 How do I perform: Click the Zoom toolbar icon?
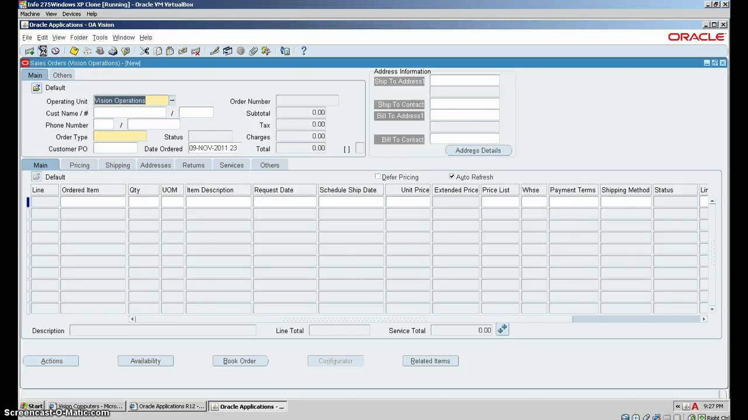[227, 51]
